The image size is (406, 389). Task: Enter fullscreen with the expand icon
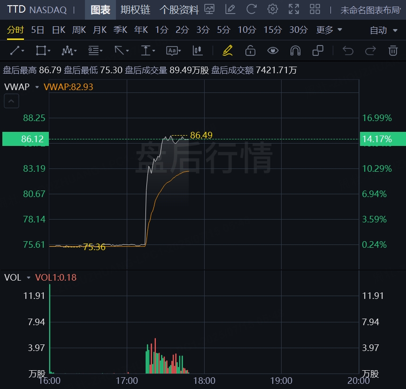294,9
